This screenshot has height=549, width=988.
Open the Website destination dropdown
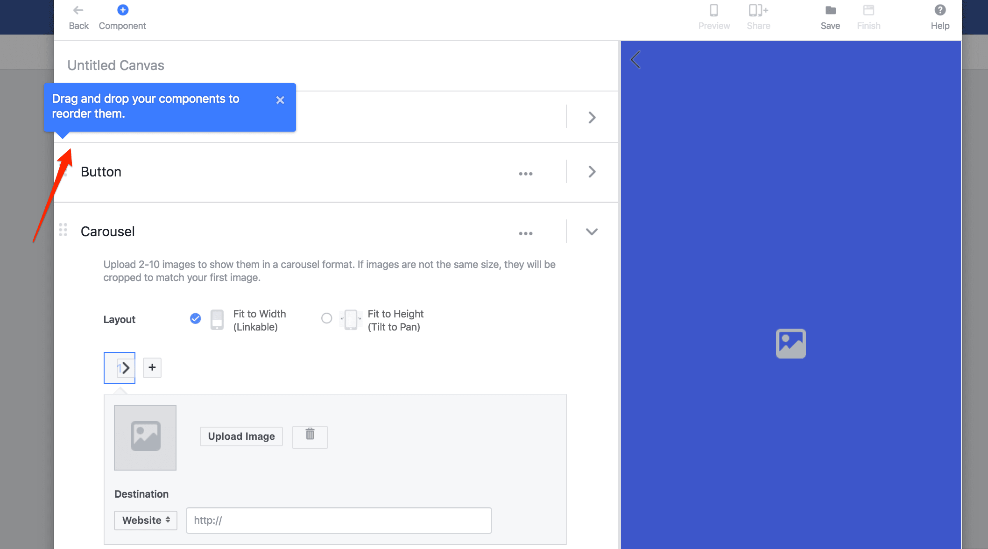click(146, 520)
